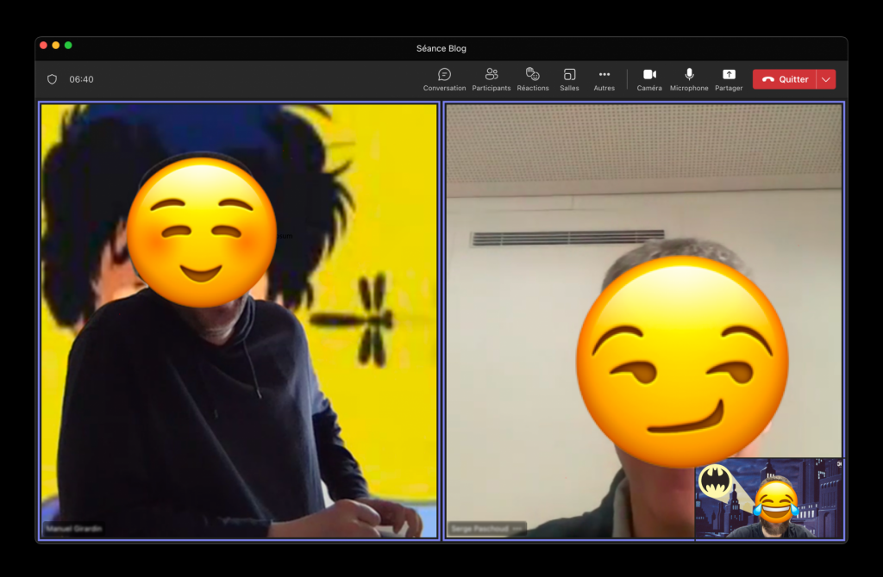Expand the dropdown arrow beside Quitter

[826, 79]
